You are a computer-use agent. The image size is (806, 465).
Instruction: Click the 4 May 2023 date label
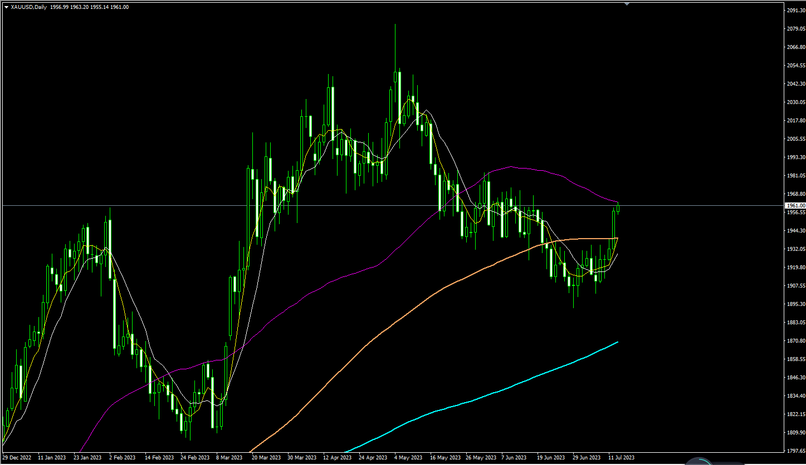[x=408, y=458]
